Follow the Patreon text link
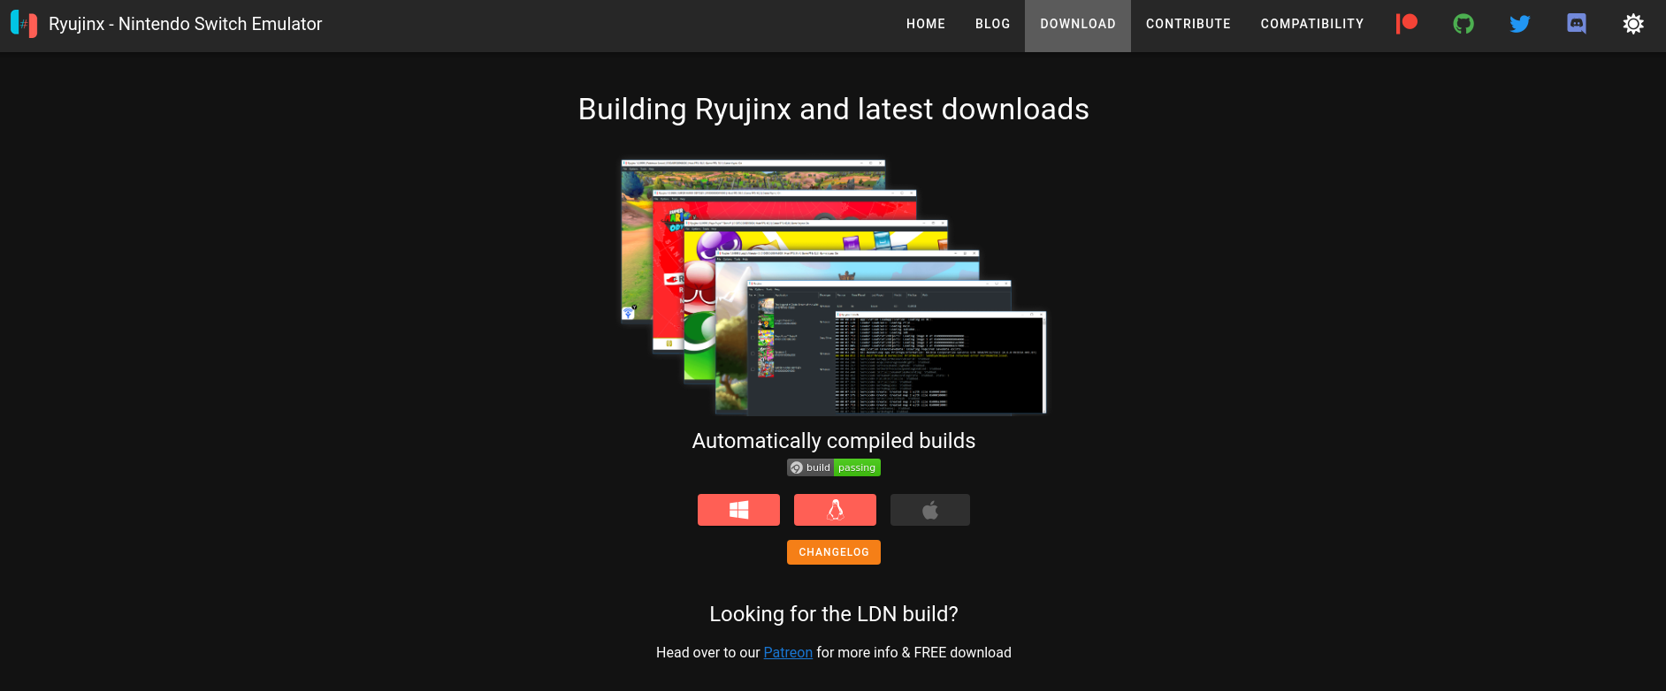 point(788,652)
